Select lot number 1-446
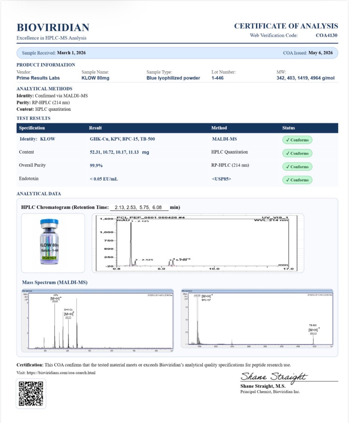Screen dimensions: 349x423 pos(217,78)
